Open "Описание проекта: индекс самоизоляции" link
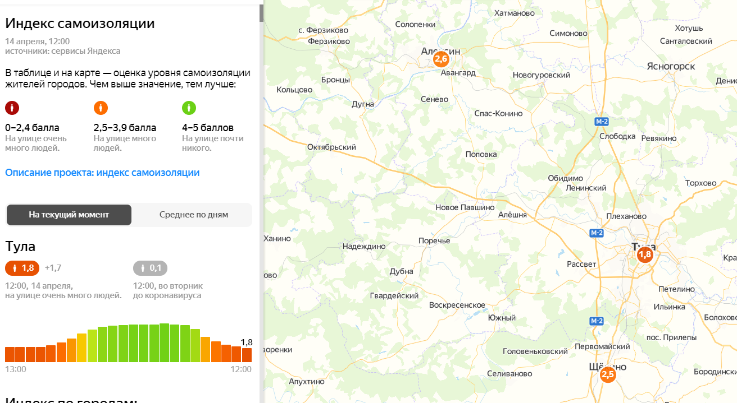 click(x=102, y=173)
